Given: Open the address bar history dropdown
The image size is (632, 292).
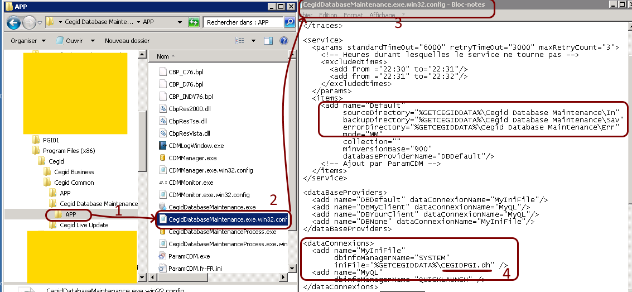Looking at the screenshot, I should coord(180,23).
